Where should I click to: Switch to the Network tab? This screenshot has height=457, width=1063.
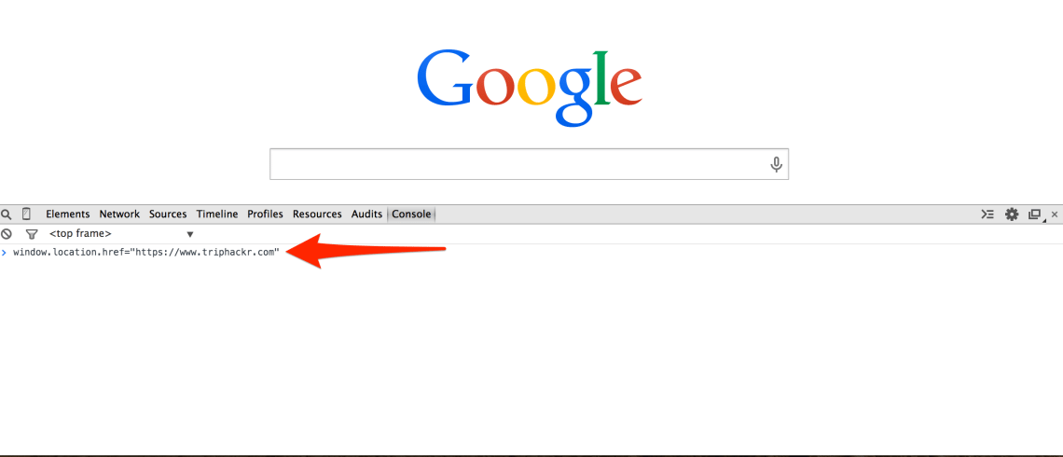119,215
